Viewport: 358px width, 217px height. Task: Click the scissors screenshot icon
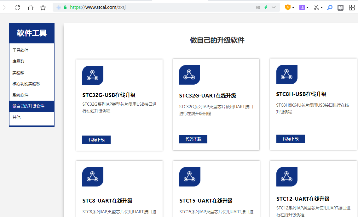(316, 8)
